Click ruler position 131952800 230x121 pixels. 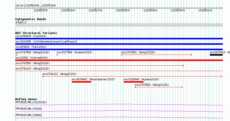point(123,10)
